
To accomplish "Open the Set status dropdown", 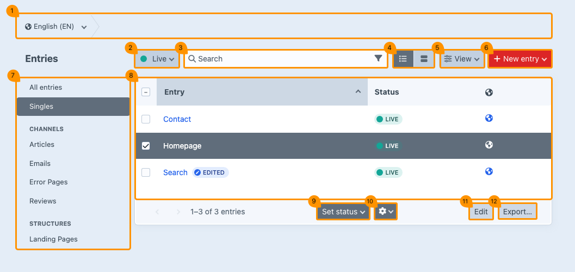I will [343, 212].
